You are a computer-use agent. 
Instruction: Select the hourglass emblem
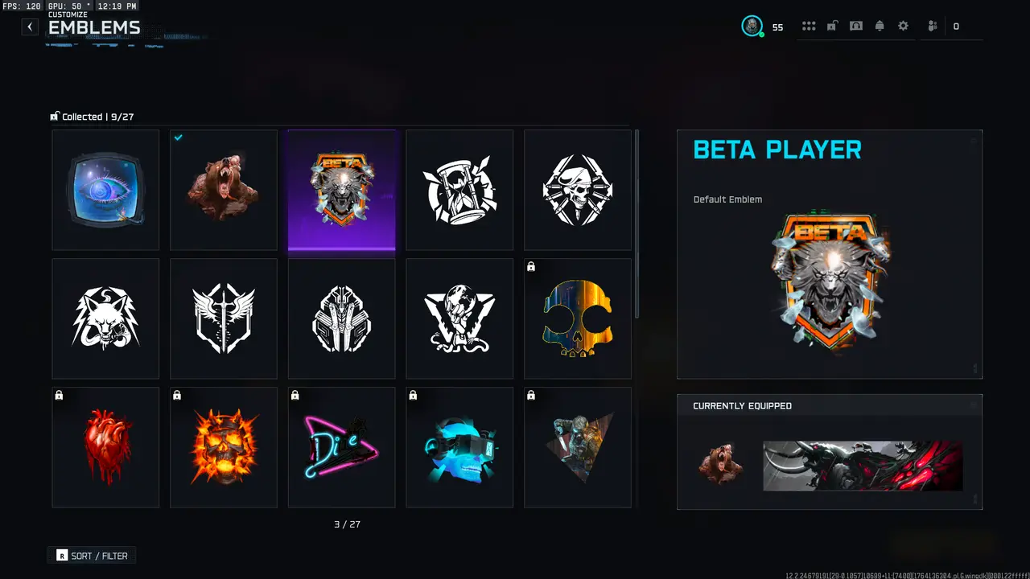[459, 190]
